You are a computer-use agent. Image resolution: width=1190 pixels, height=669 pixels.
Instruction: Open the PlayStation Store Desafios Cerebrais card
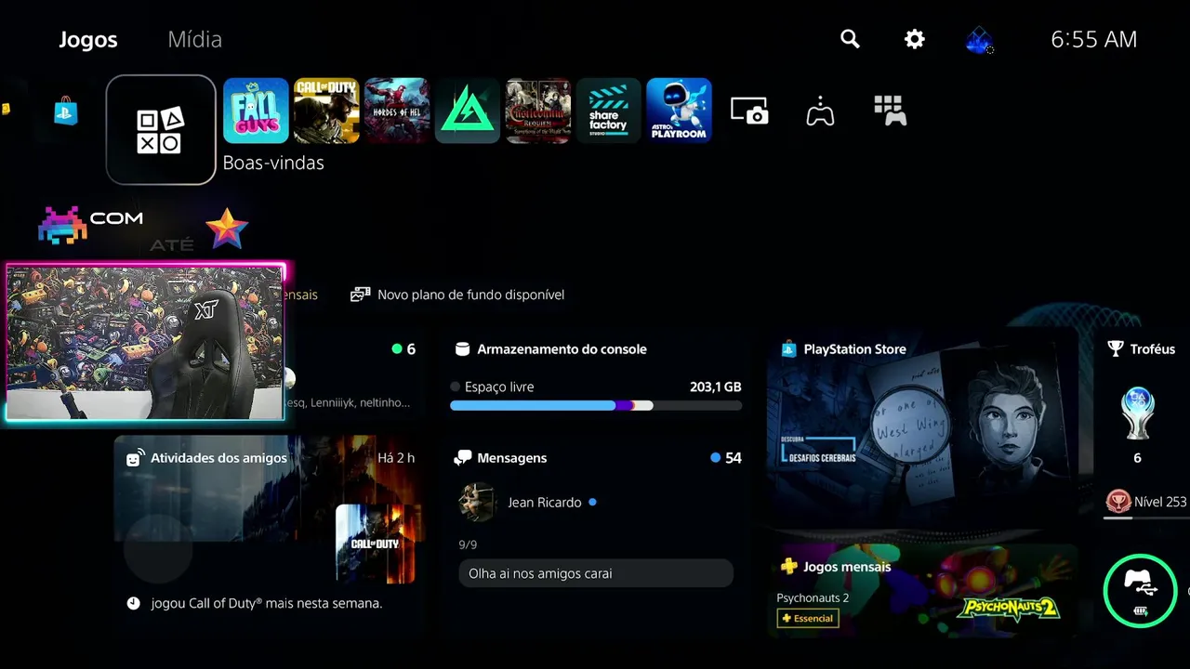(923, 429)
